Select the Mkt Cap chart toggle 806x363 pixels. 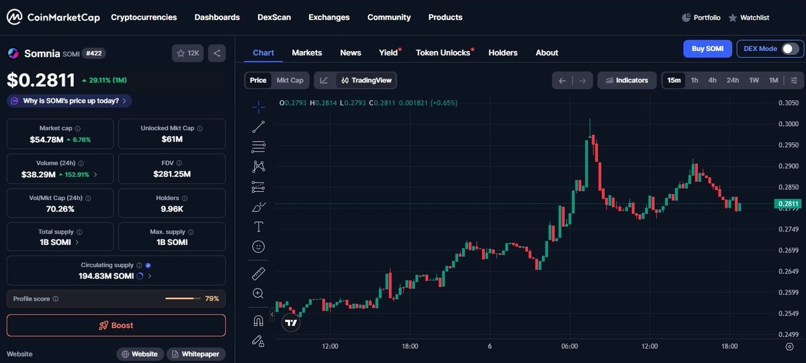point(290,81)
